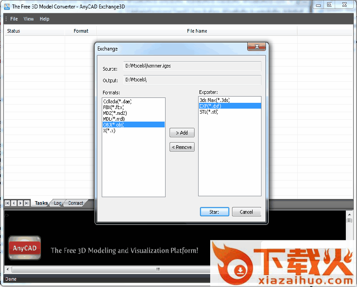Select X(*.x) in Formats list
Screen dimensions: 357x287
(133, 131)
